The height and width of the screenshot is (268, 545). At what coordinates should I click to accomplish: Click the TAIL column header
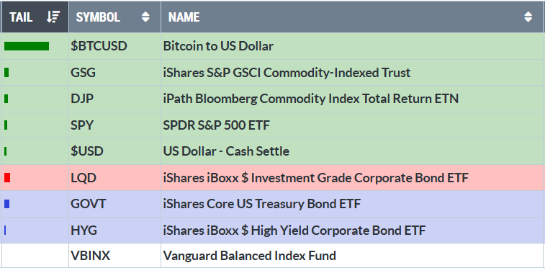[x=35, y=17]
